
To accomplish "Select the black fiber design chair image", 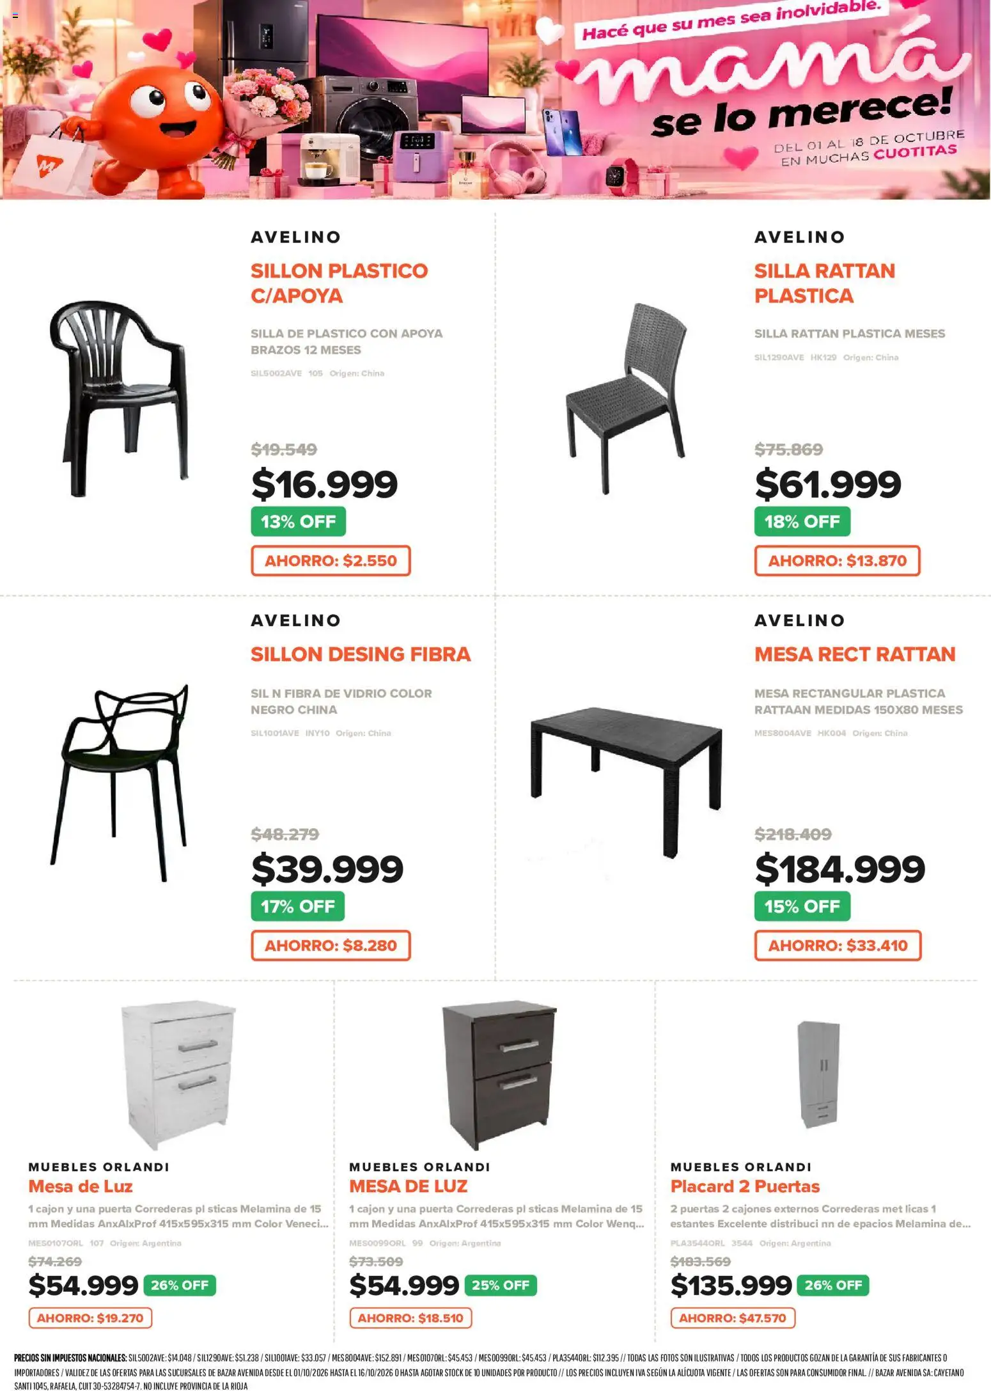I will (120, 782).
